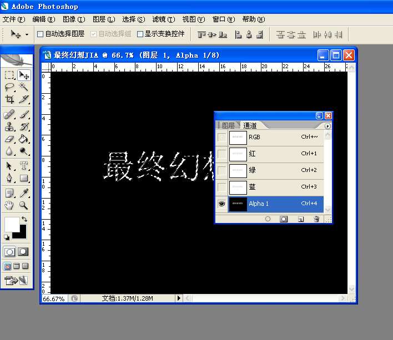Click the 绿 channel thumbnail
The width and height of the screenshot is (393, 340).
pyautogui.click(x=238, y=170)
